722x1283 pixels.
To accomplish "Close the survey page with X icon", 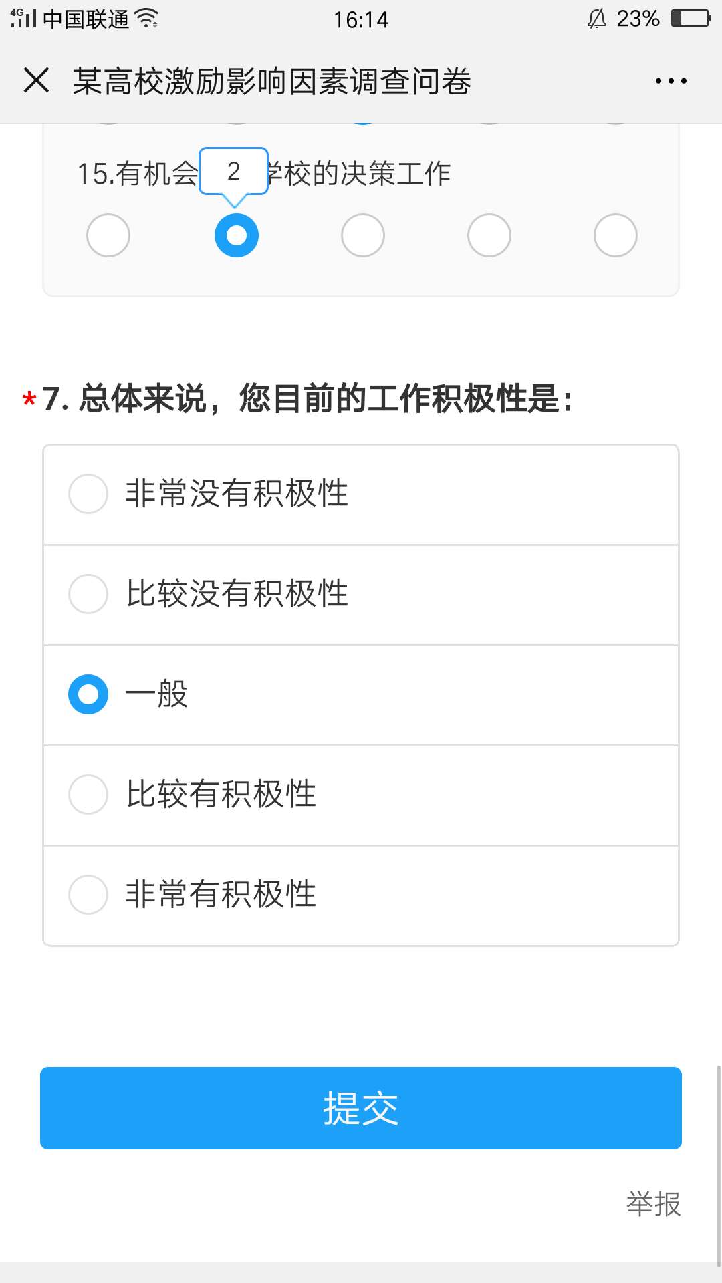I will 36,80.
